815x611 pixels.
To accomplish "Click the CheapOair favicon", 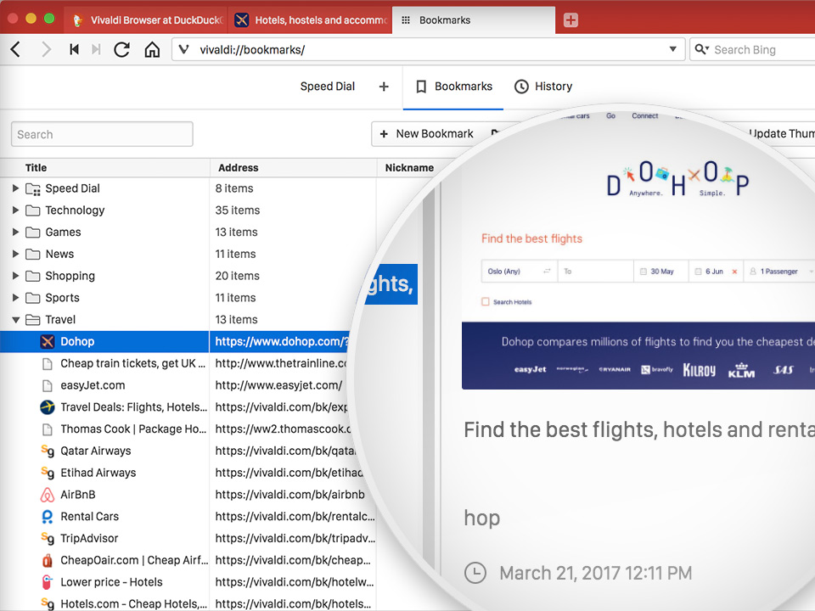I will click(48, 560).
